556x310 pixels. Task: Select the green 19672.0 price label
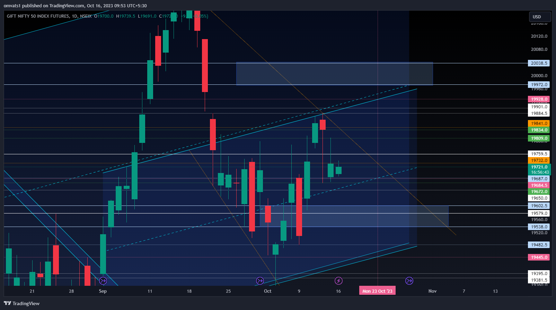[539, 192]
